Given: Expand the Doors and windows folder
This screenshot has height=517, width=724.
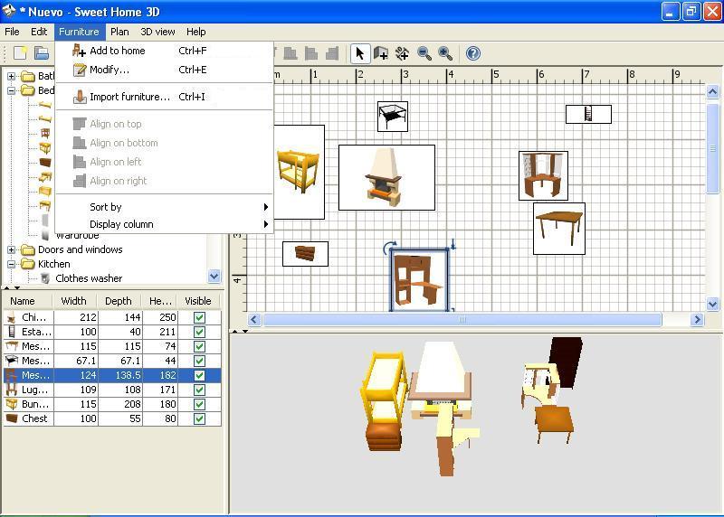Looking at the screenshot, I should pyautogui.click(x=12, y=249).
